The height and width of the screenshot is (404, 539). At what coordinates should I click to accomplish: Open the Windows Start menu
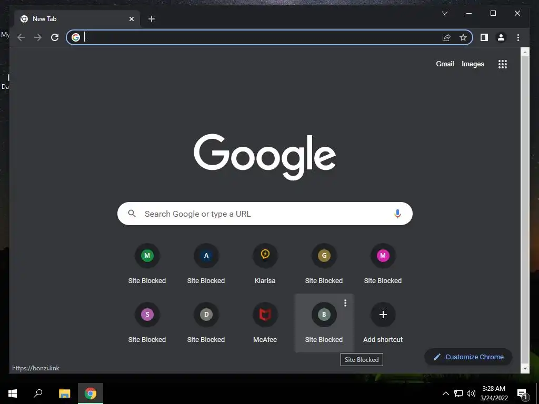13,393
